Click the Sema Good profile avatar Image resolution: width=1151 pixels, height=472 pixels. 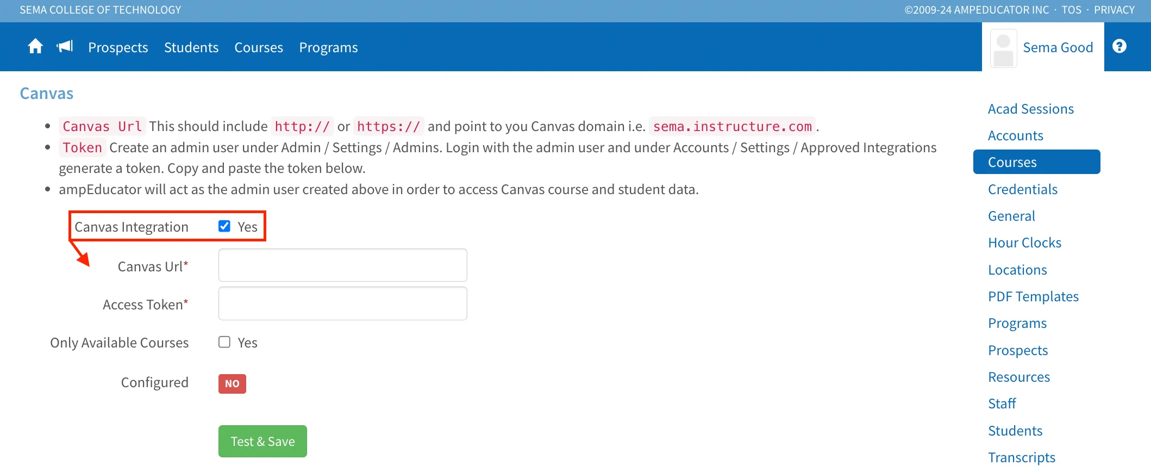[1003, 48]
